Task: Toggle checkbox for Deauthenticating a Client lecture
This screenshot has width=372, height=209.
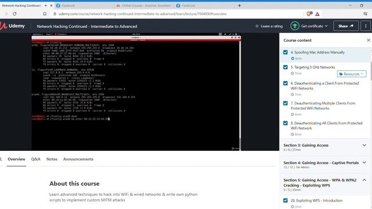Action: pos(285,83)
